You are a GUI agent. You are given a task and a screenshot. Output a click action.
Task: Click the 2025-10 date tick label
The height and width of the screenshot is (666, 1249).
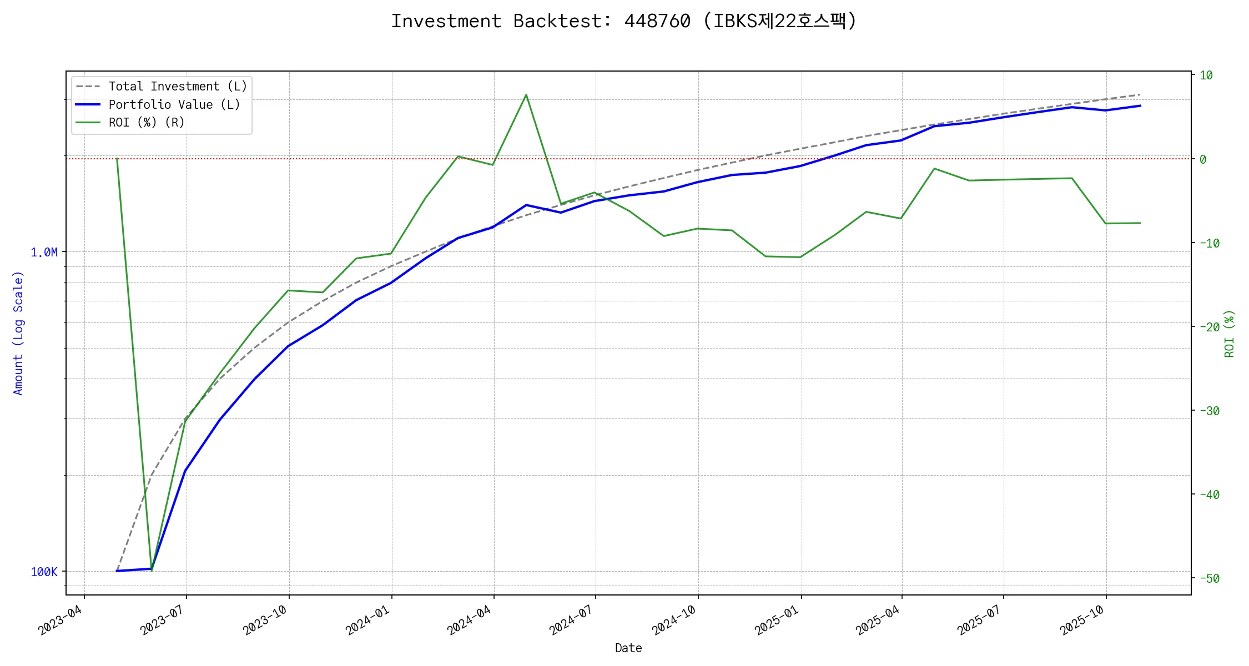point(1082,620)
